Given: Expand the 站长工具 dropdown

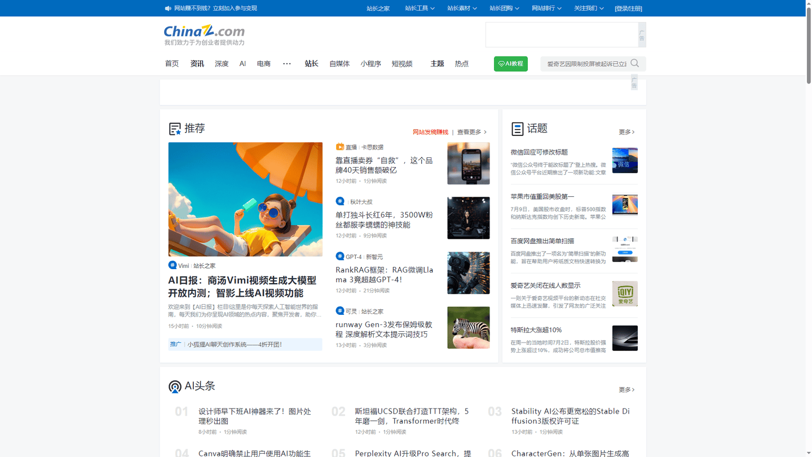Looking at the screenshot, I should 420,8.
